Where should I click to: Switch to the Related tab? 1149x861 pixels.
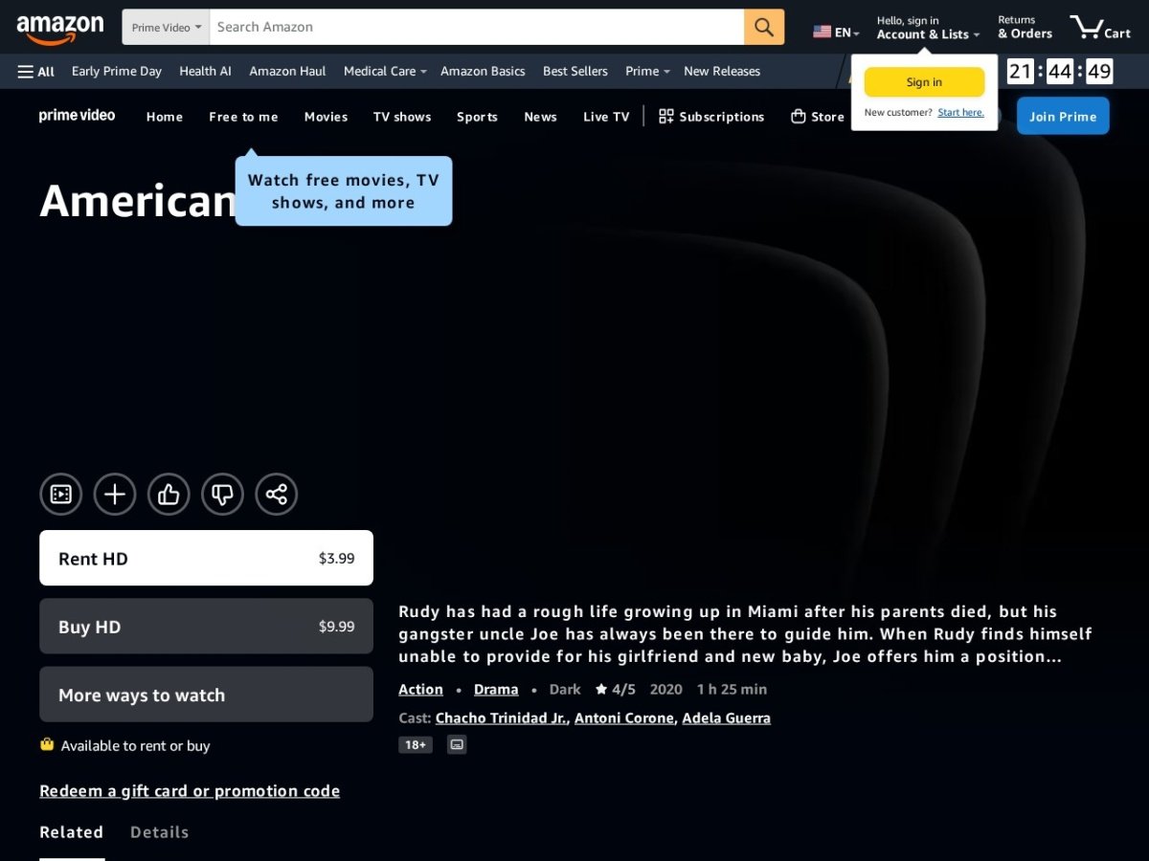tap(71, 832)
